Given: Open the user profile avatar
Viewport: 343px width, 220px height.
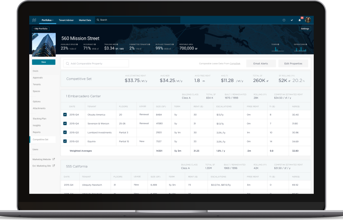Looking at the screenshot, I should [x=308, y=20].
